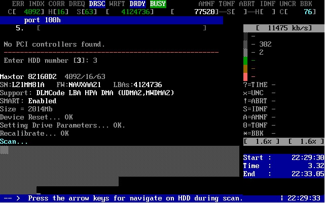Image resolution: width=325 pixels, height=203 pixels.
Task: Click the Scan... status line
Action: tap(14, 142)
